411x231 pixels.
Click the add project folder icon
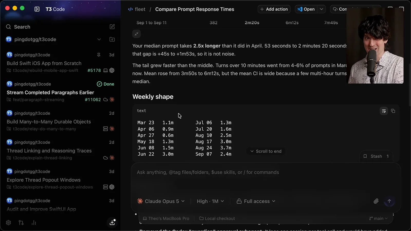pyautogui.click(x=112, y=39)
